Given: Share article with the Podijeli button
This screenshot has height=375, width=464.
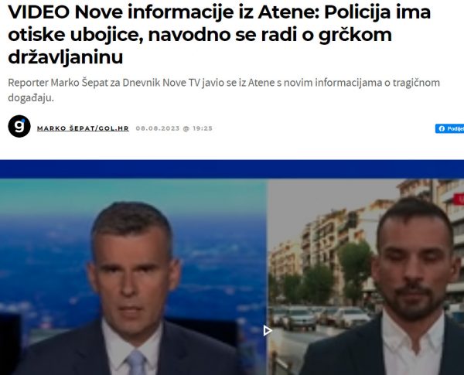Looking at the screenshot, I should coord(449,128).
